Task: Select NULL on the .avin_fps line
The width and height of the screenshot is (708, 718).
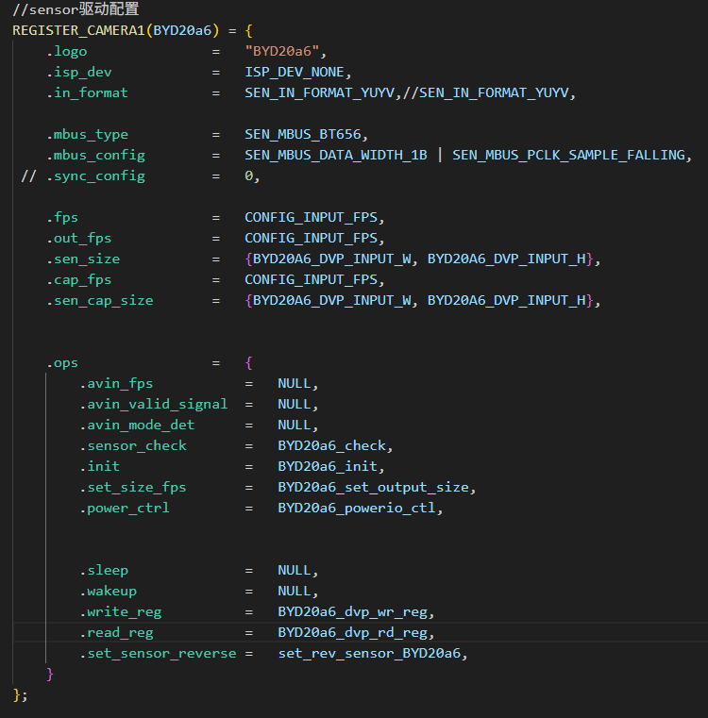Action: (x=295, y=384)
